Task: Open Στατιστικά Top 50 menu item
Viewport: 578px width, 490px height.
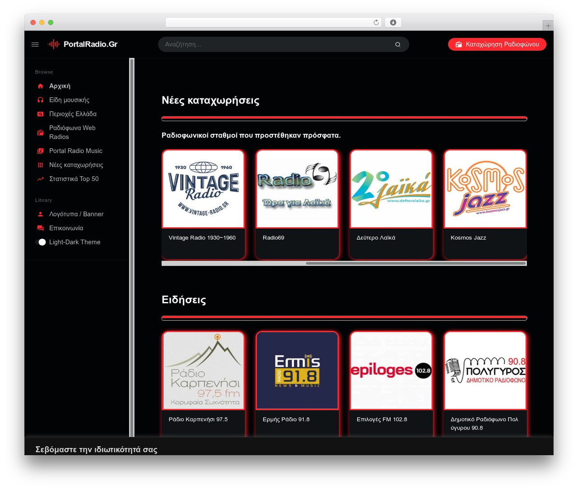Action: coord(74,179)
